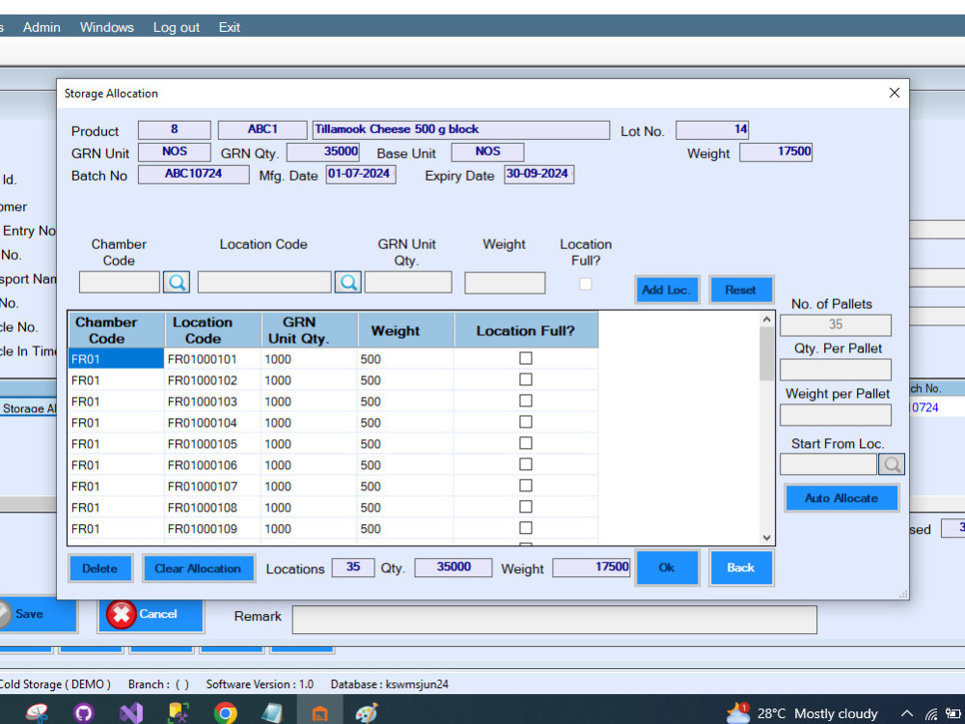Check Location Full for FR01000109

[526, 528]
